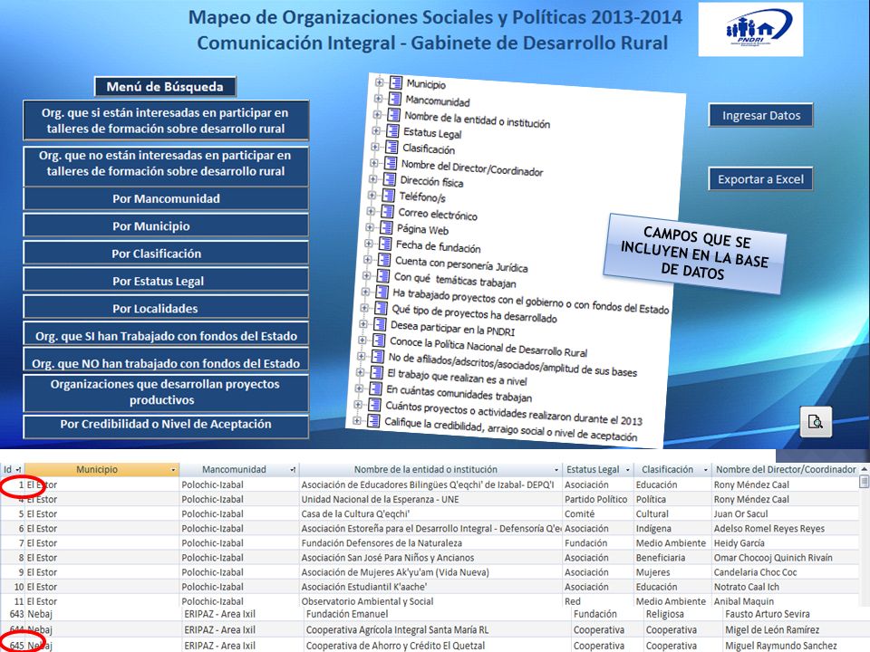Click the Correo electrónico field icon

[387, 211]
